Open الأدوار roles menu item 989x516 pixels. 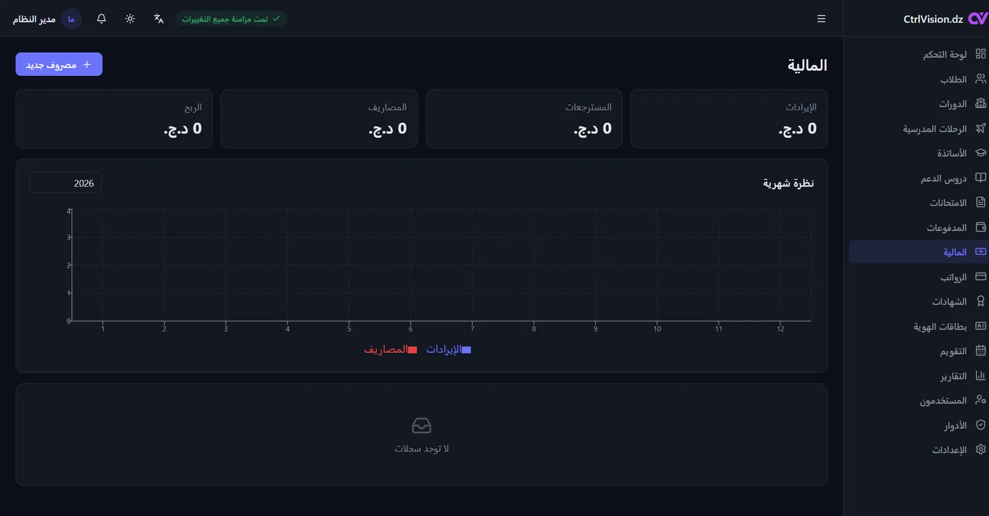919,425
